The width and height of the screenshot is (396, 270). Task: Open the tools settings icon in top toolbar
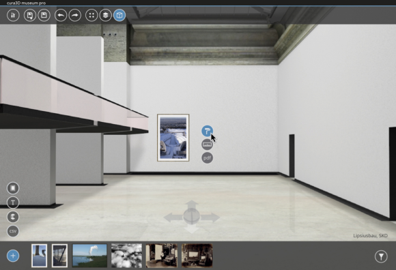pos(13,16)
